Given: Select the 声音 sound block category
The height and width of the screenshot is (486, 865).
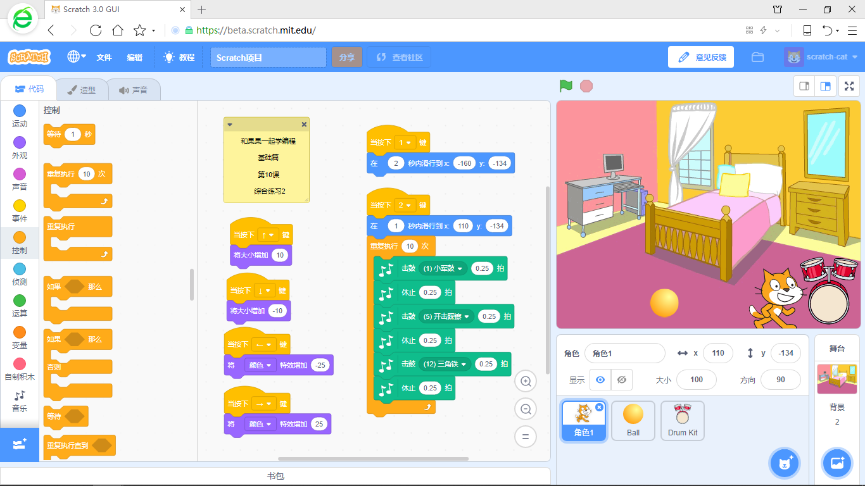Looking at the screenshot, I should [20, 180].
